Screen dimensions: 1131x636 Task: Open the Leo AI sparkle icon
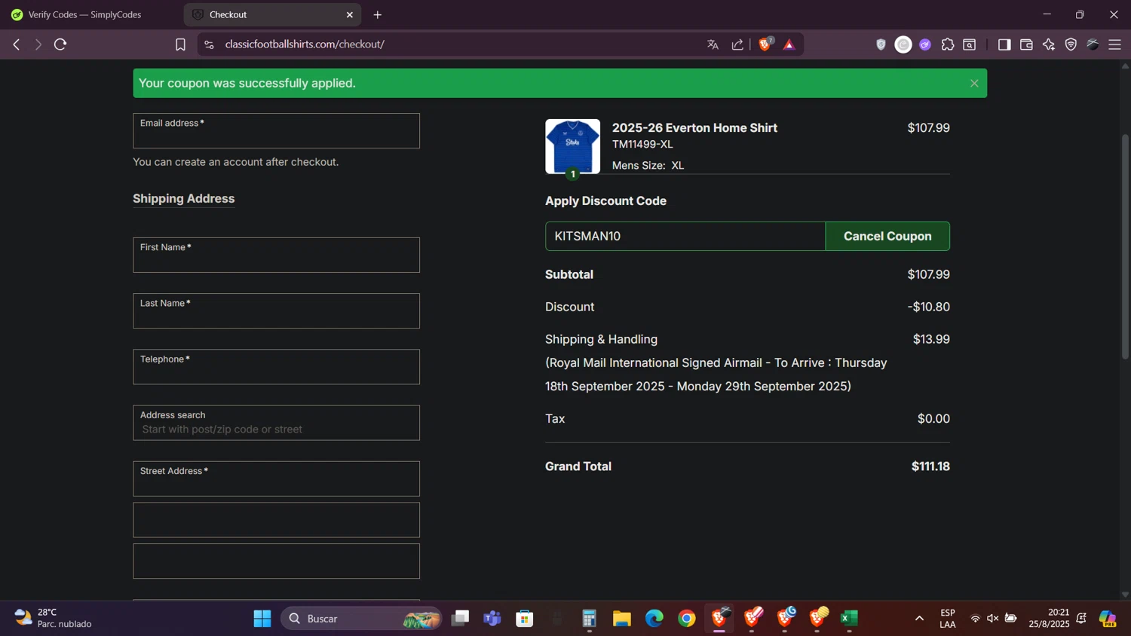point(1049,44)
